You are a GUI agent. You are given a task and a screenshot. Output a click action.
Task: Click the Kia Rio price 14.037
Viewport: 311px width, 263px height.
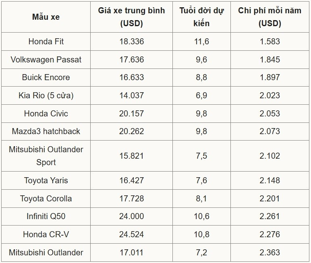coord(131,95)
